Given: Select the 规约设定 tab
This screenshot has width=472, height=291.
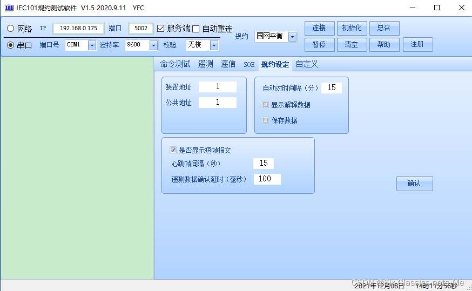Looking at the screenshot, I should (275, 64).
